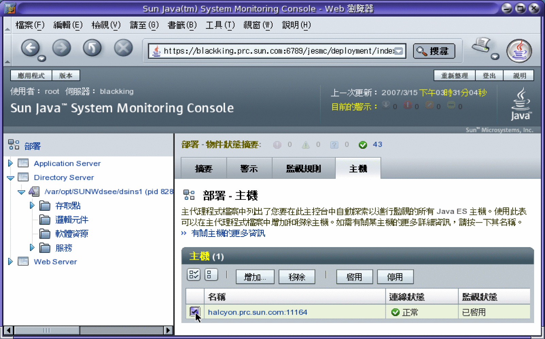Click the 增加... button
Viewport: 545px width, 339px height.
(x=255, y=277)
